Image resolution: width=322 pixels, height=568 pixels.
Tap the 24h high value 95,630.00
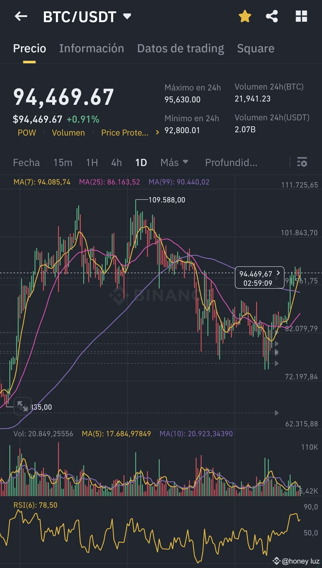(x=182, y=99)
